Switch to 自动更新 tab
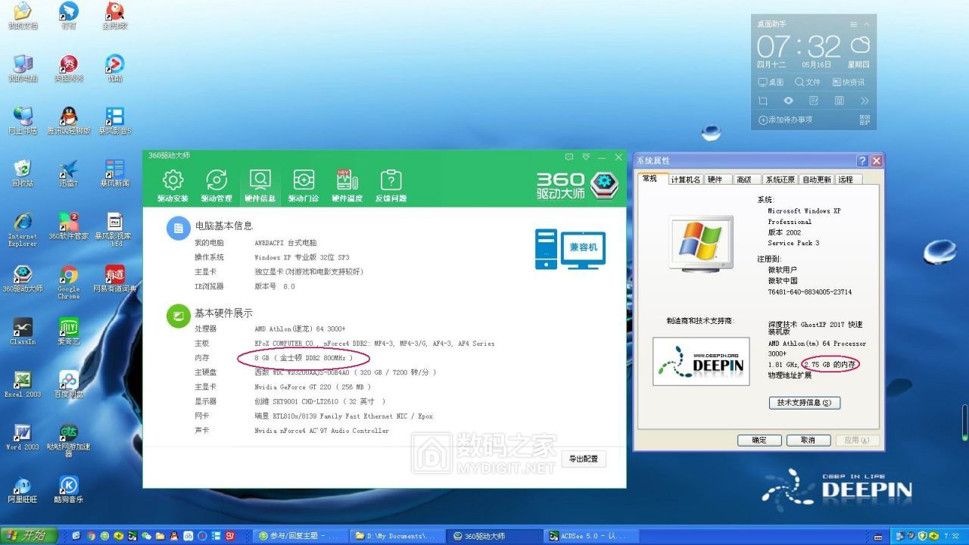Viewport: 969px width, 545px height. (816, 179)
